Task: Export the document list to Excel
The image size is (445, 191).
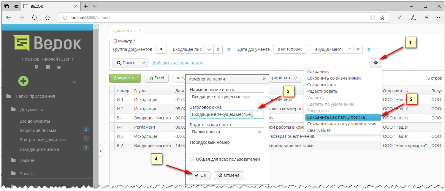Action: pyautogui.click(x=156, y=78)
